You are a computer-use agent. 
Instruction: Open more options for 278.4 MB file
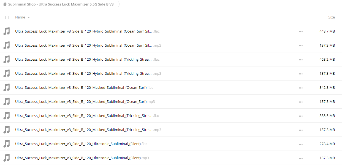tap(300, 144)
